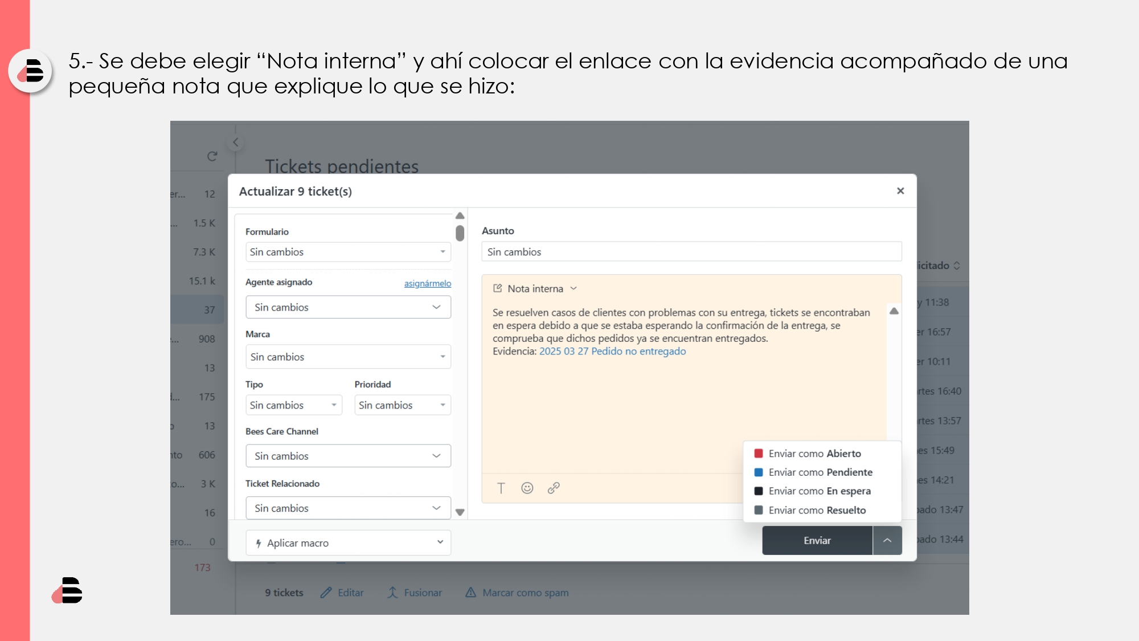Open the Marca dropdown
This screenshot has width=1139, height=641.
point(349,357)
